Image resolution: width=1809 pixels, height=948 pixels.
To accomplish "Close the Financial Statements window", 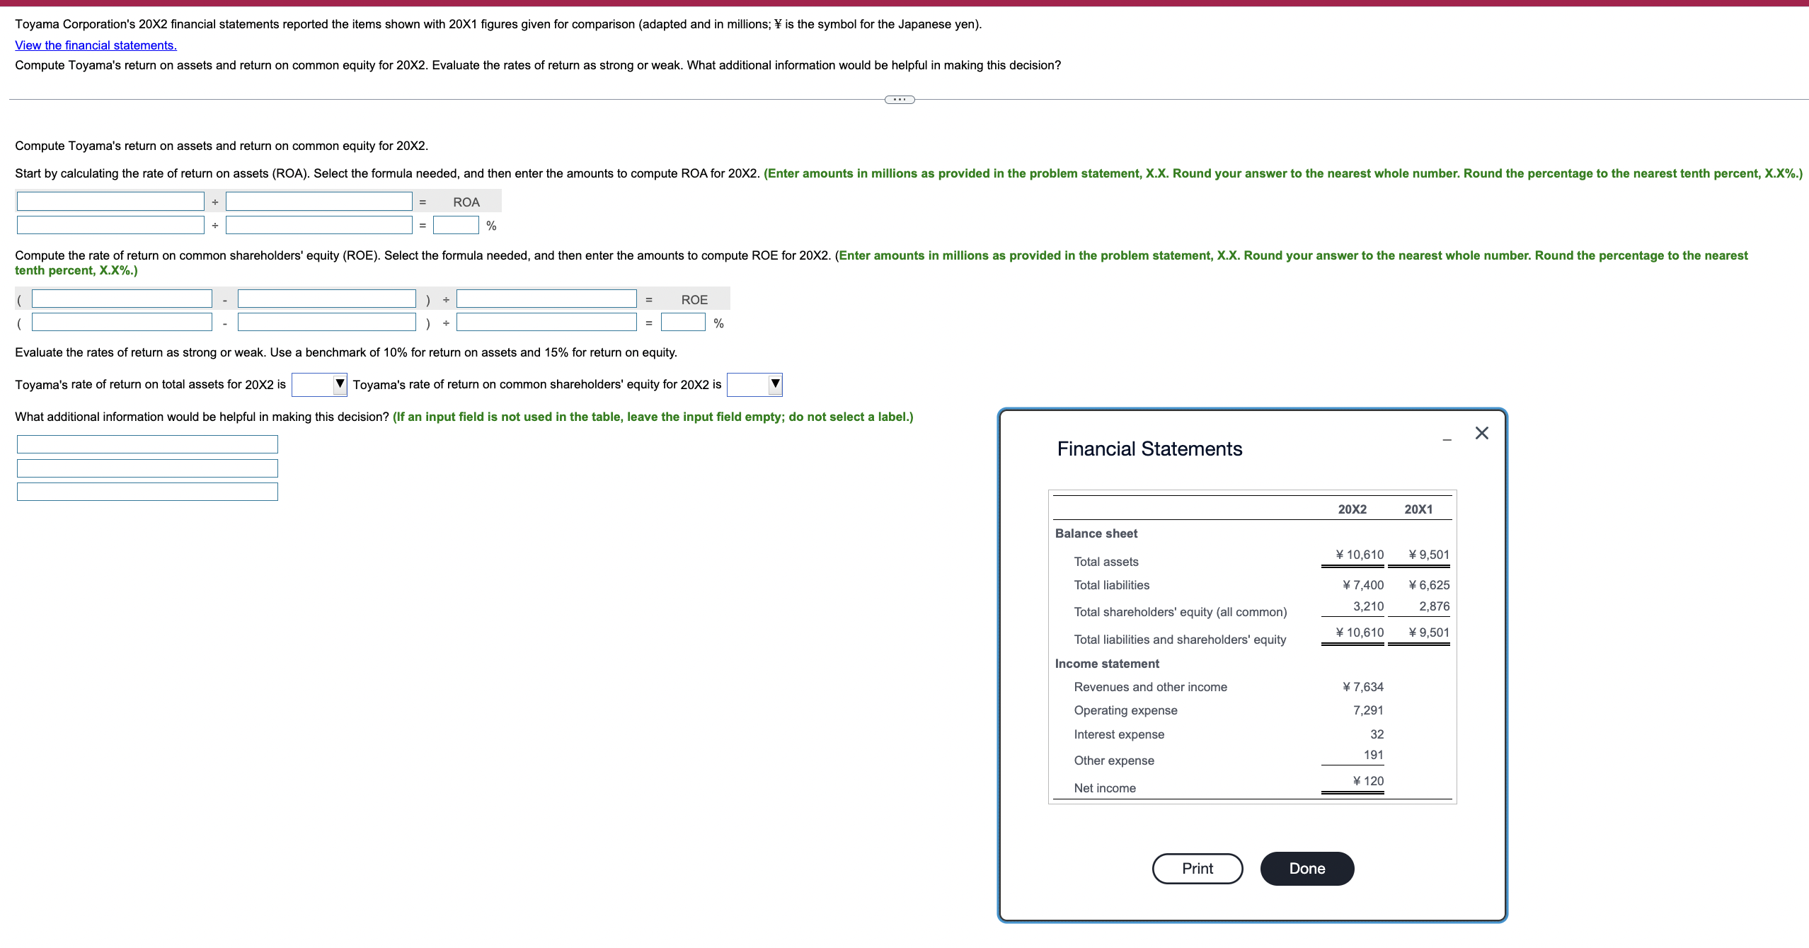I will point(1481,433).
